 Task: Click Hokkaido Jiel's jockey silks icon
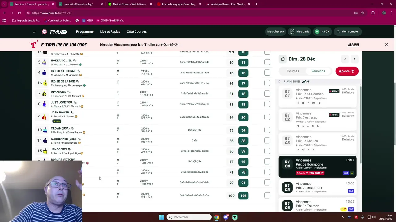tap(45, 62)
